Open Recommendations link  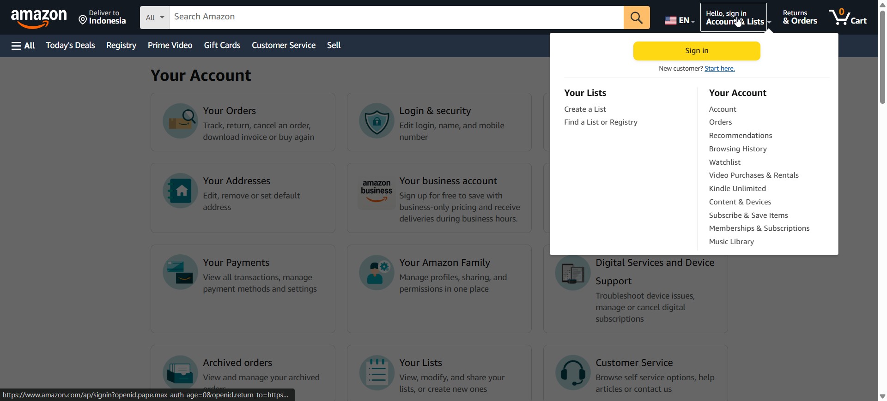[741, 136]
